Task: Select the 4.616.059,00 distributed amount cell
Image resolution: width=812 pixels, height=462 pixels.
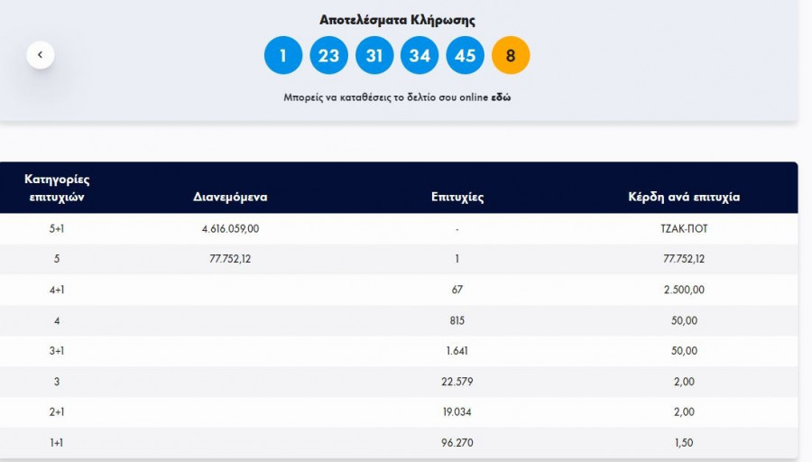Action: coord(230,229)
